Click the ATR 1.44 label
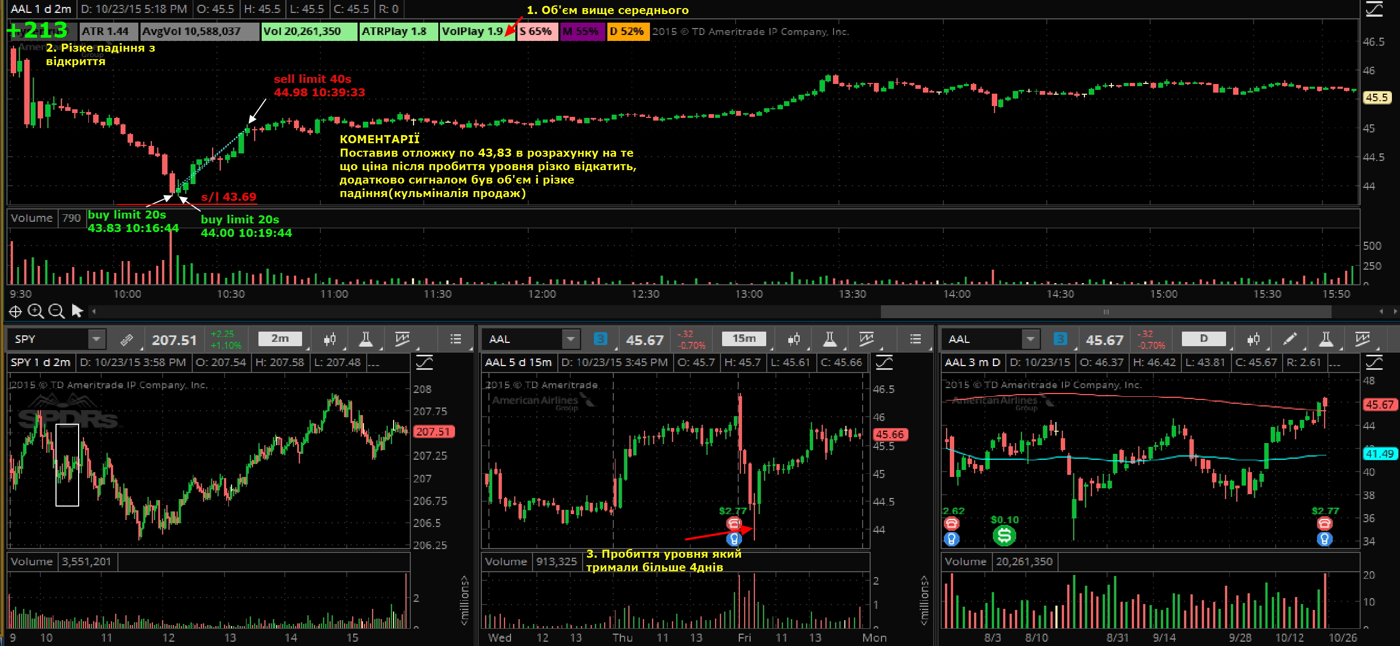The width and height of the screenshot is (1400, 646). (x=109, y=32)
